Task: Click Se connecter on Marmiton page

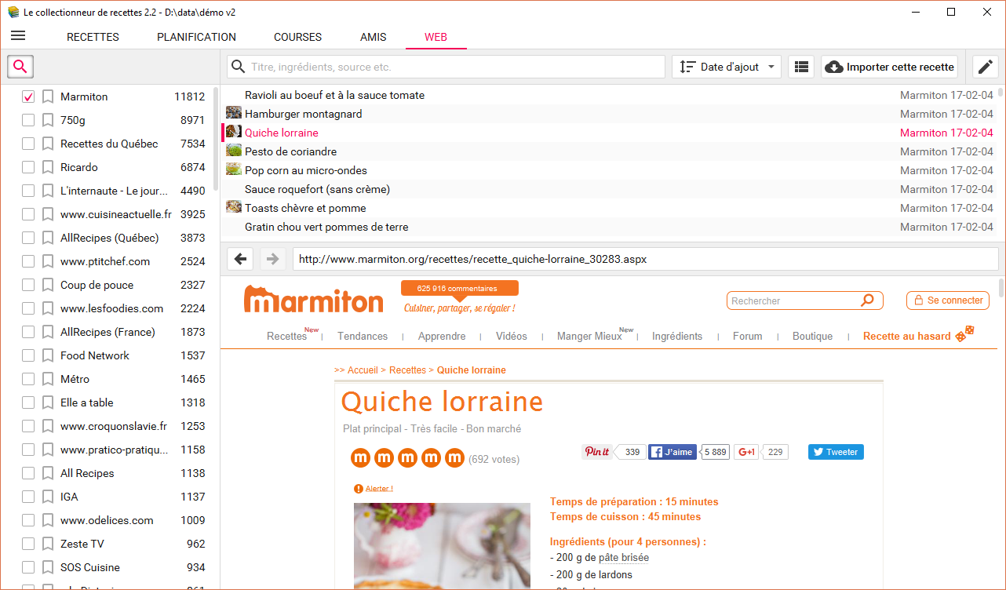Action: (948, 300)
